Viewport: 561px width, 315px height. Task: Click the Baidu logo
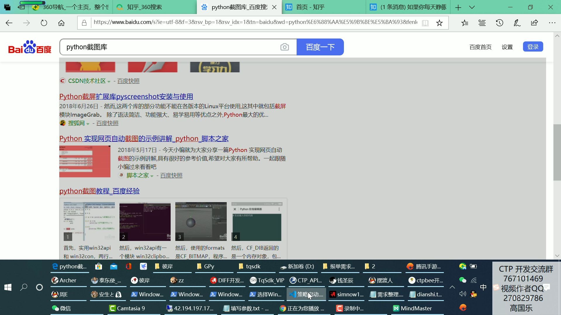tap(30, 47)
